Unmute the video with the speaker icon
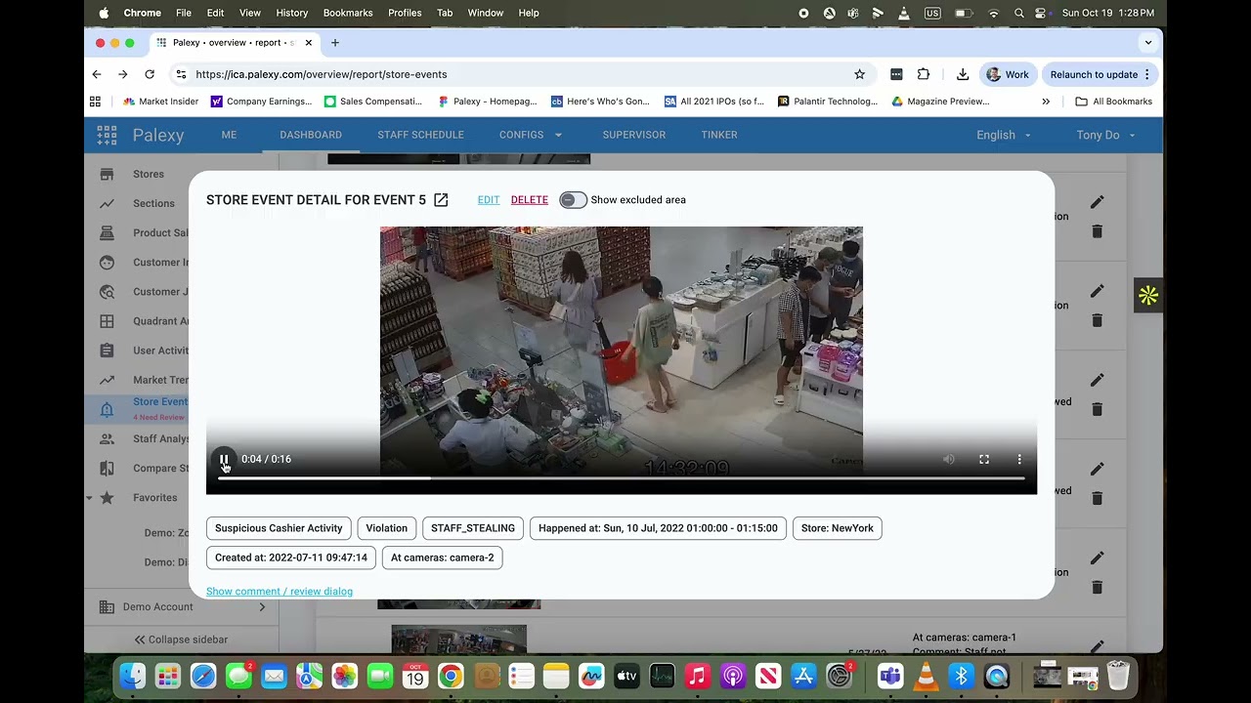 [948, 459]
